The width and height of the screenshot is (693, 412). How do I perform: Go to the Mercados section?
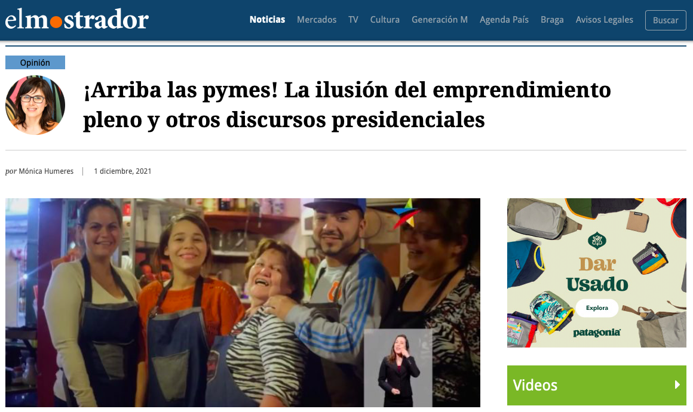coord(317,20)
